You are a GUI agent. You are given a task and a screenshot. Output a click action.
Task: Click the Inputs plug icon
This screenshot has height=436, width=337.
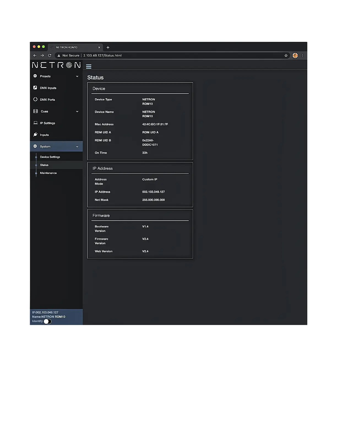(35, 135)
